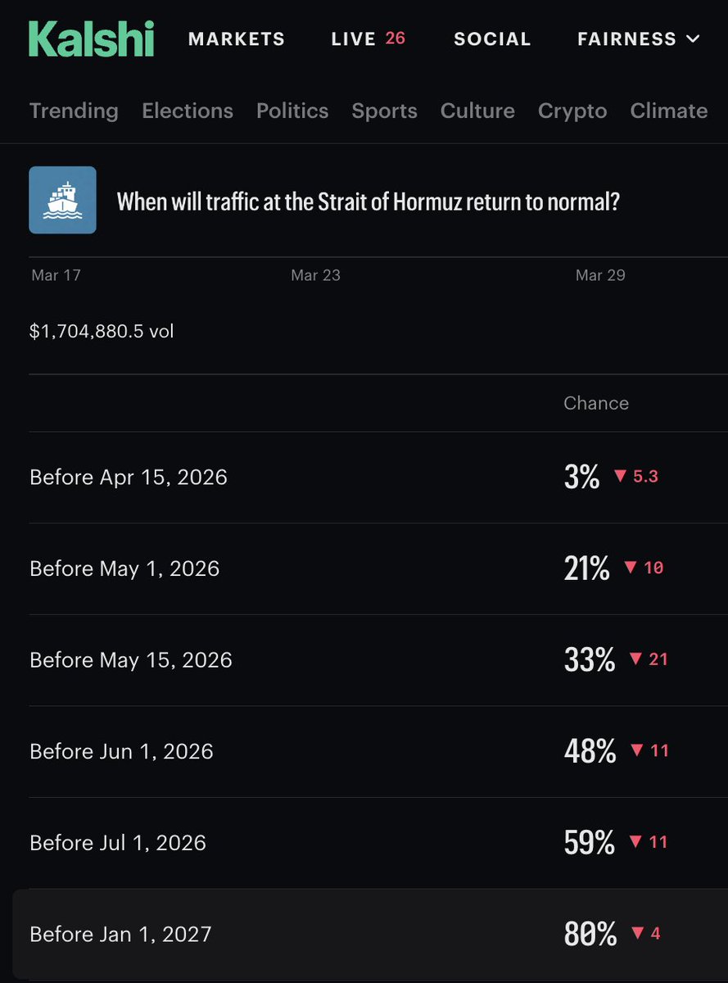Open the MARKETS menu

coord(237,39)
